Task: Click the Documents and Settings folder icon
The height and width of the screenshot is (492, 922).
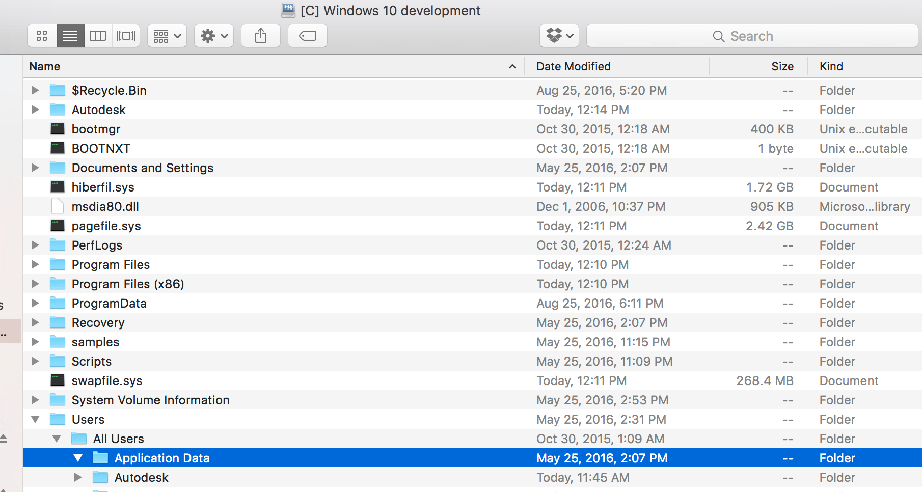Action: tap(58, 168)
